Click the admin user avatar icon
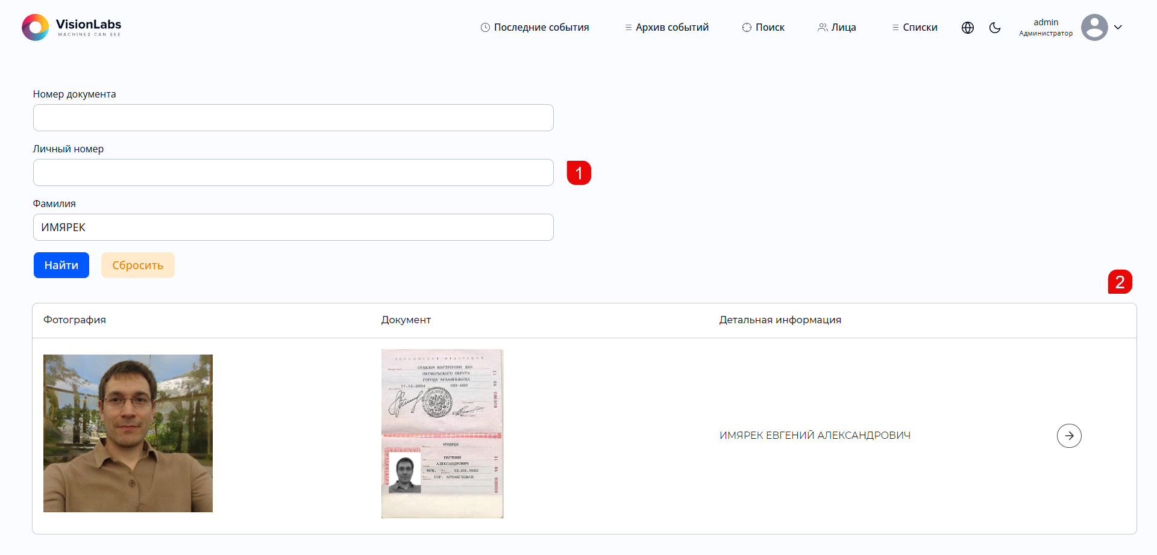 tap(1094, 28)
